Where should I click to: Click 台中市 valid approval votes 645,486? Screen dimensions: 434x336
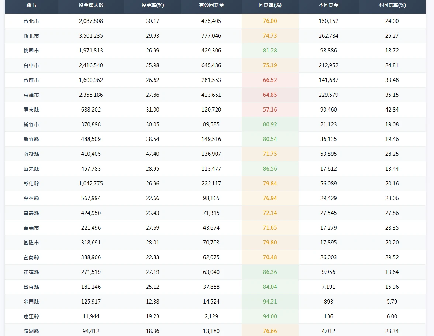(211, 65)
